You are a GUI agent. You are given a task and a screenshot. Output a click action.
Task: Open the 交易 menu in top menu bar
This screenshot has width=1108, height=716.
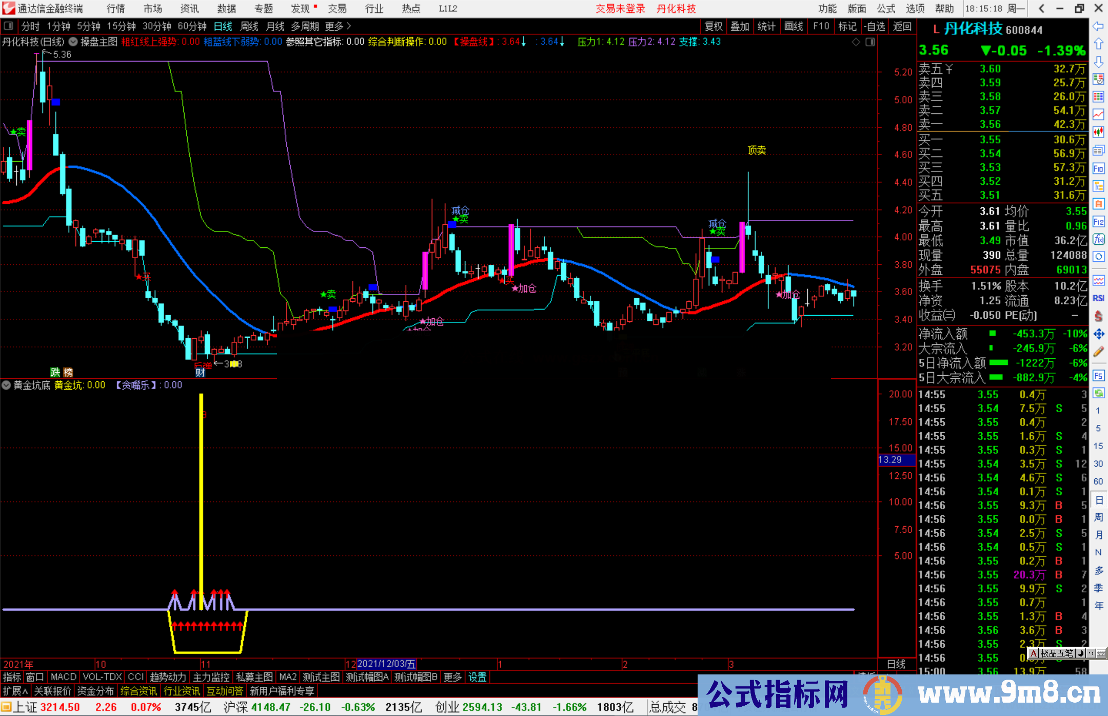(338, 9)
